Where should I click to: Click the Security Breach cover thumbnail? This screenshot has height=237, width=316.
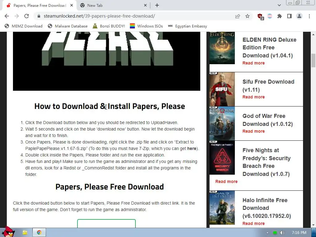(x=222, y=158)
